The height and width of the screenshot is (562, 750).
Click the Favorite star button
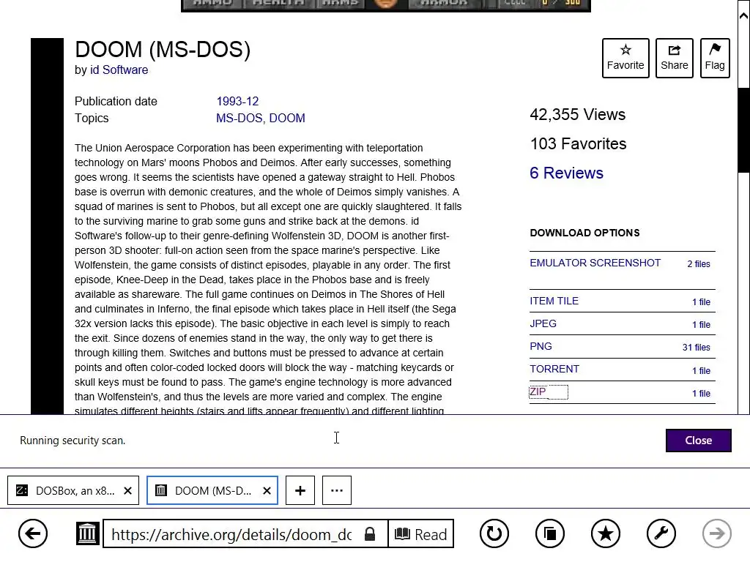[x=625, y=58]
